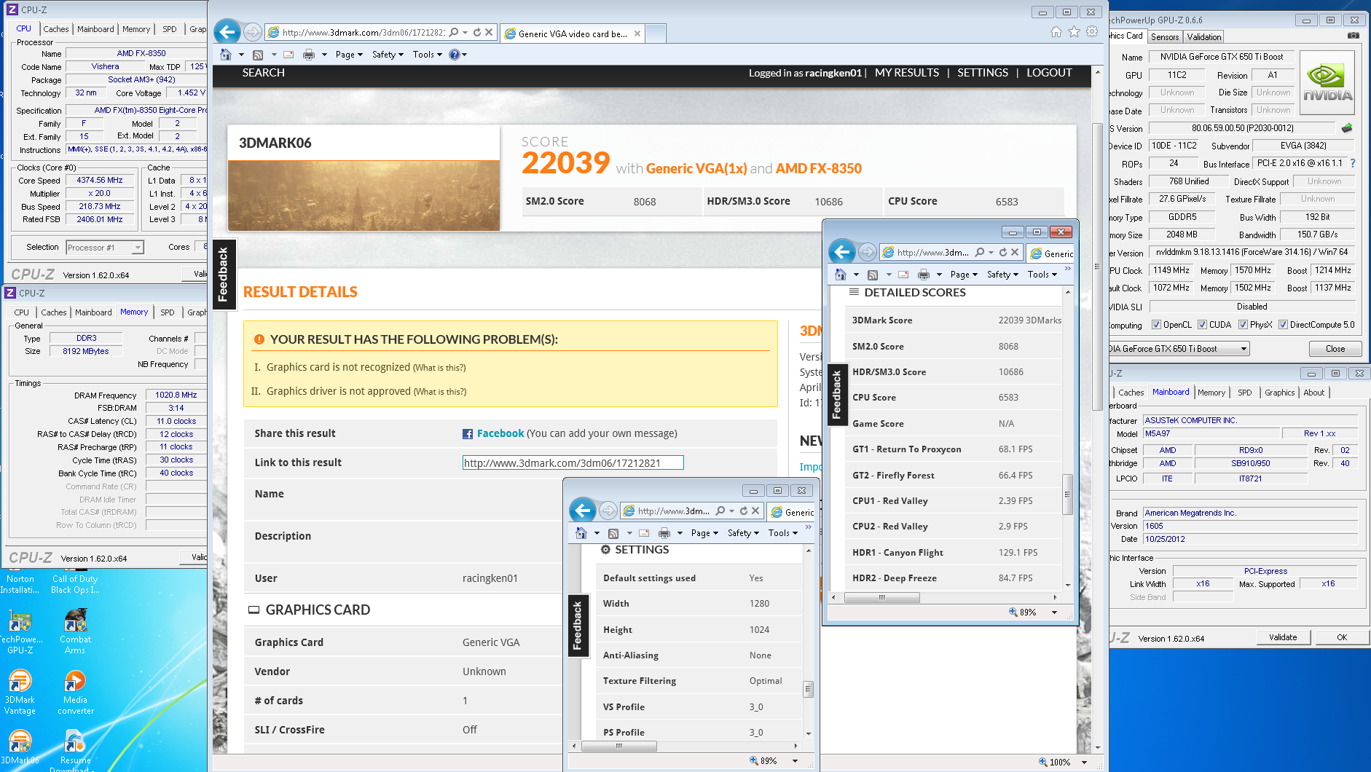Click stop-loading X in main browser address bar
This screenshot has width=1371, height=772.
[489, 32]
